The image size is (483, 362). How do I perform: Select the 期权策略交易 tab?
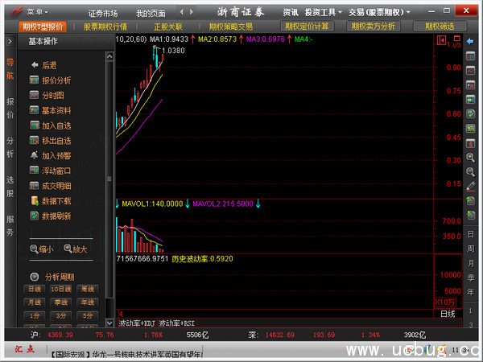click(x=231, y=27)
